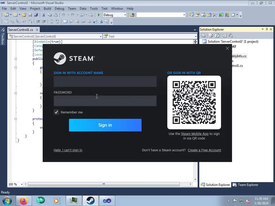Click the Undo arrow icon
Viewport: 275px width, 206px height.
63,15
